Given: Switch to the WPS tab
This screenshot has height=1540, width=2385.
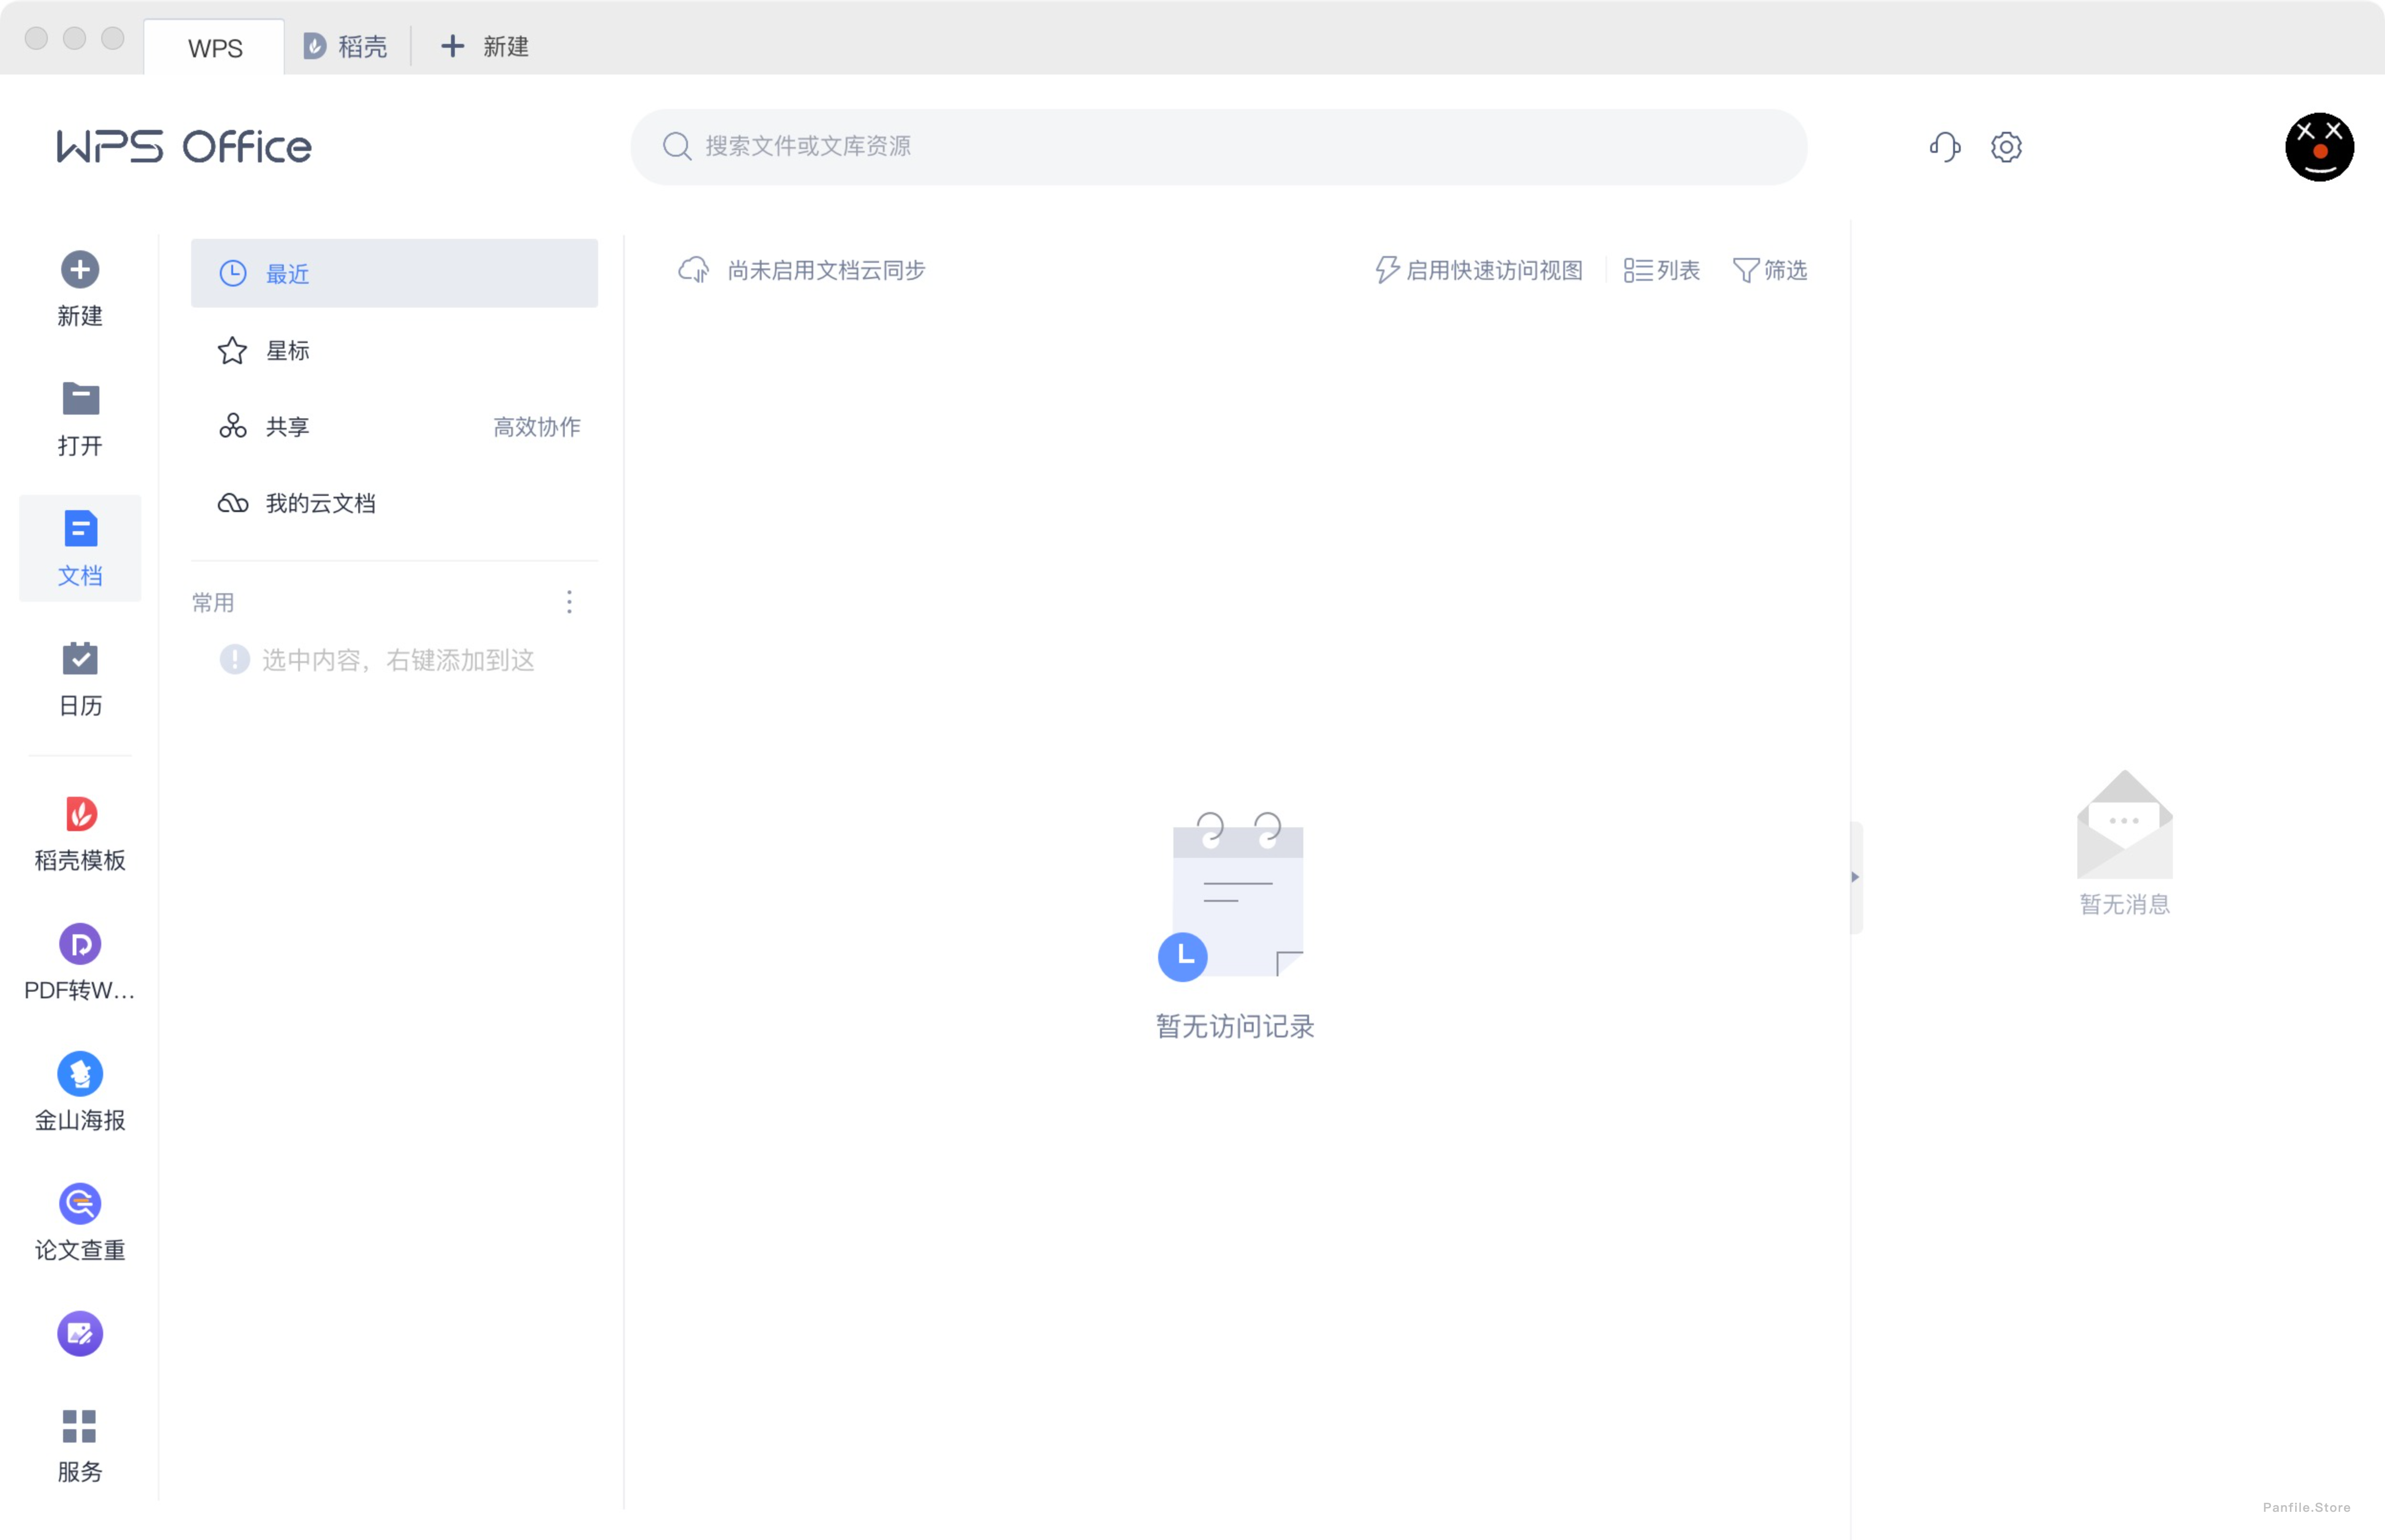Looking at the screenshot, I should coord(215,47).
